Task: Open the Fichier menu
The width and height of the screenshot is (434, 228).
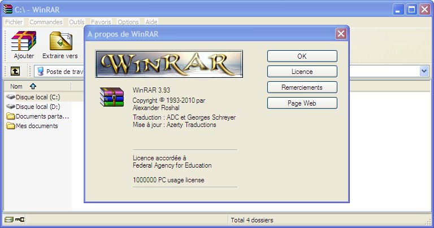Action: click(14, 22)
